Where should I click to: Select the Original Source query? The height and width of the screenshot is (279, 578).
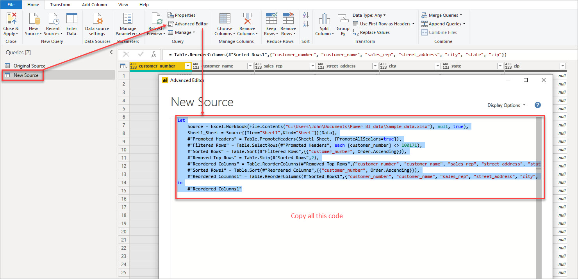click(29, 66)
